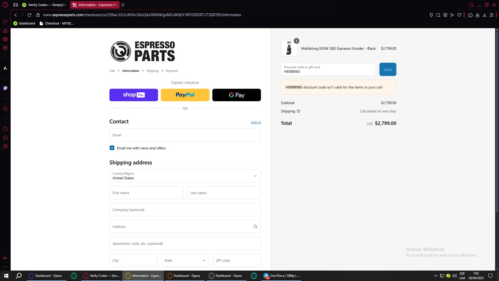The image size is (499, 281).
Task: Check out with PayPal button
Action: point(185,95)
